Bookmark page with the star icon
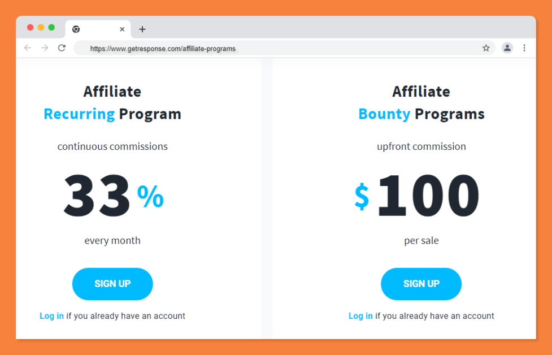 (486, 48)
